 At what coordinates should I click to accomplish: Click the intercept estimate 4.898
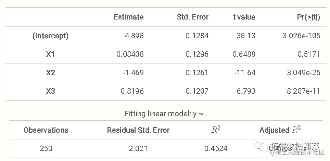tap(135, 36)
